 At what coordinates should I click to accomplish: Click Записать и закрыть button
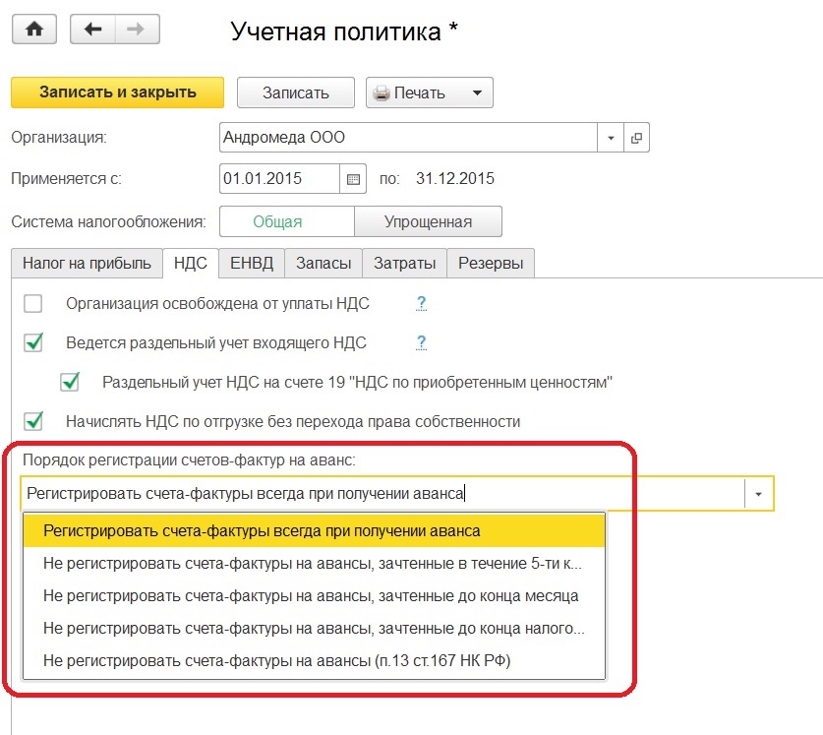tap(118, 92)
